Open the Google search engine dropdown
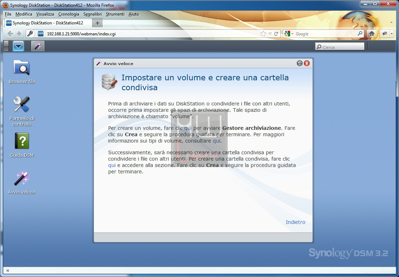 click(289, 34)
